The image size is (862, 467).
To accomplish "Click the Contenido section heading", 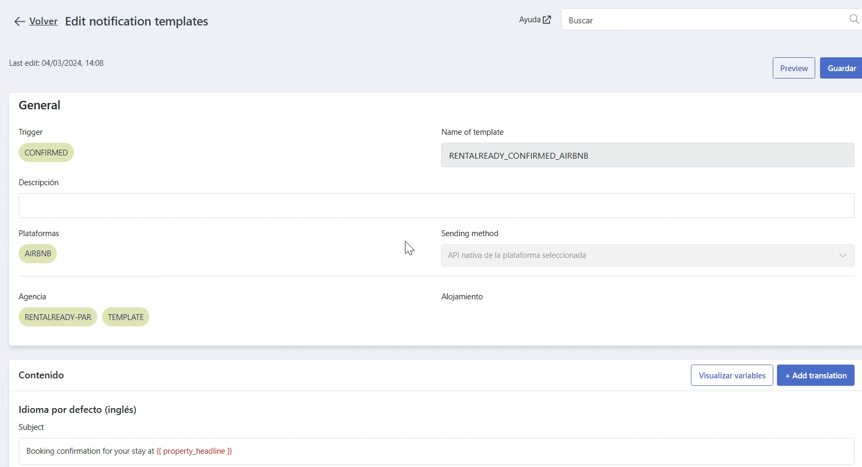I will [41, 375].
